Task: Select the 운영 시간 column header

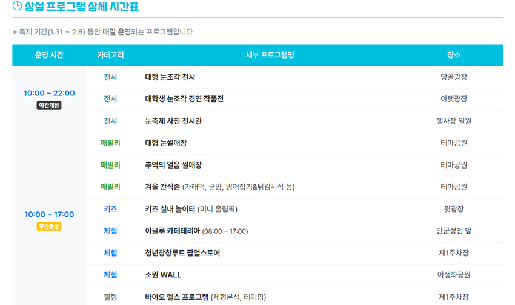Action: (49, 55)
